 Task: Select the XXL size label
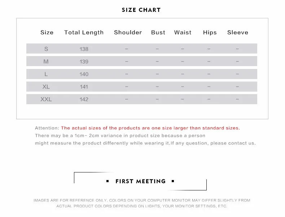46,99
